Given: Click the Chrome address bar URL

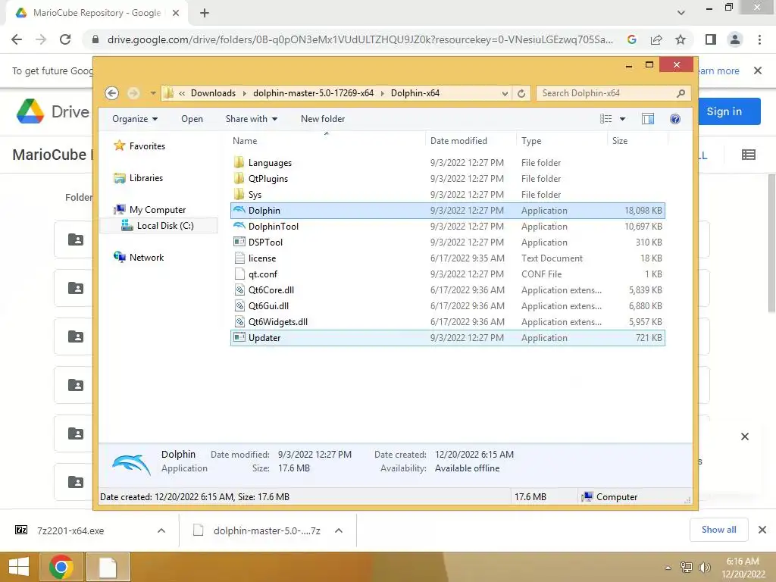Looking at the screenshot, I should click(360, 39).
